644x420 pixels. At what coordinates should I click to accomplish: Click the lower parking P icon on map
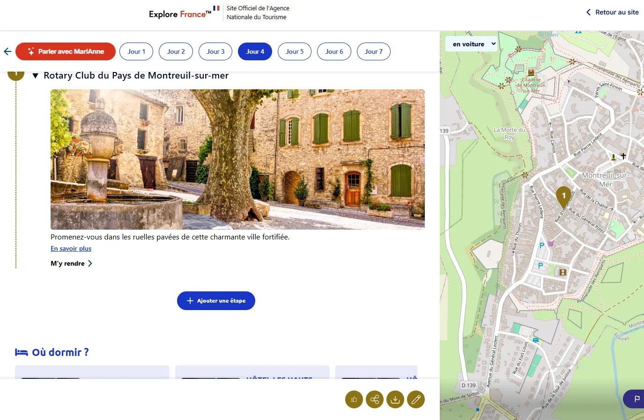(540, 266)
